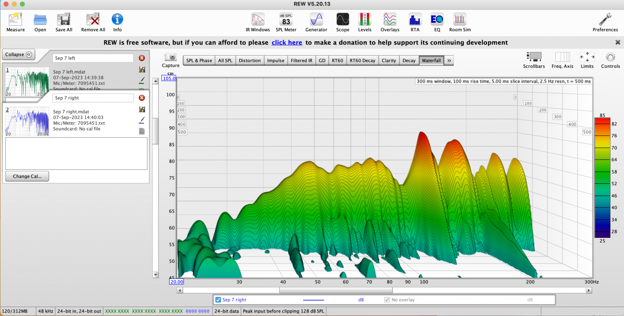Change trace color for Sep 7 left
Screen dimensions: 624x316
point(142,80)
